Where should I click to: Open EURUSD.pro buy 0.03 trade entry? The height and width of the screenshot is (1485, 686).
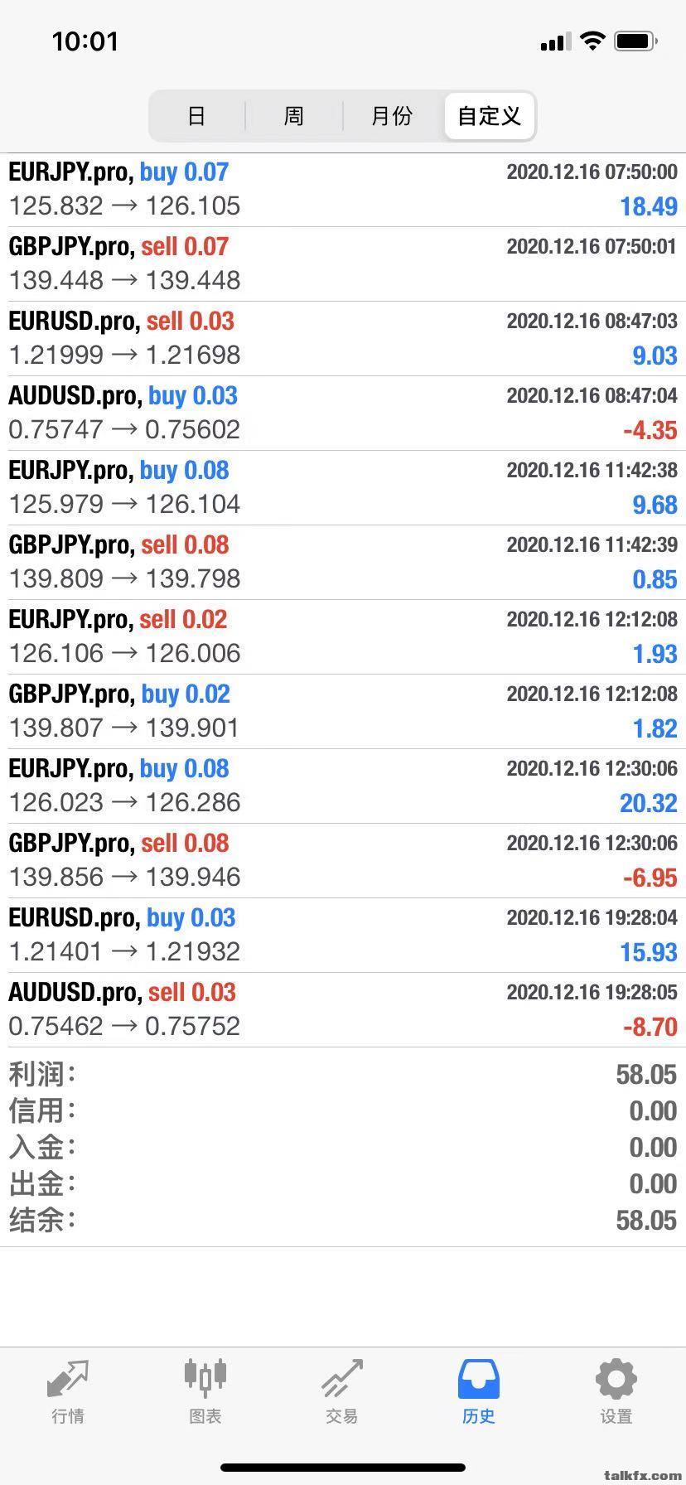coord(343,936)
